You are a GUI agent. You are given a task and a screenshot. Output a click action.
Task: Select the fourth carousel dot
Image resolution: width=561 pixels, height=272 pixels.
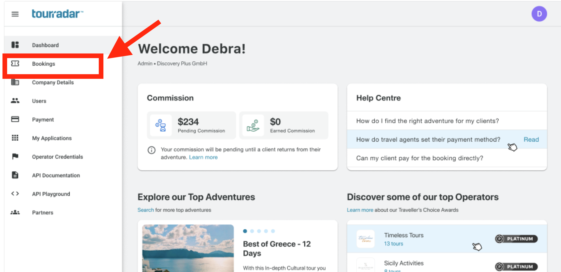coord(266,231)
